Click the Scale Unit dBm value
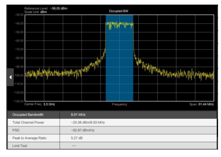Image resolution: width=221 pixels, height=157 pixels. [x=44, y=12]
